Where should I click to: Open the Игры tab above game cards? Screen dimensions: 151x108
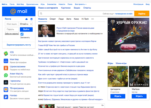110,63
